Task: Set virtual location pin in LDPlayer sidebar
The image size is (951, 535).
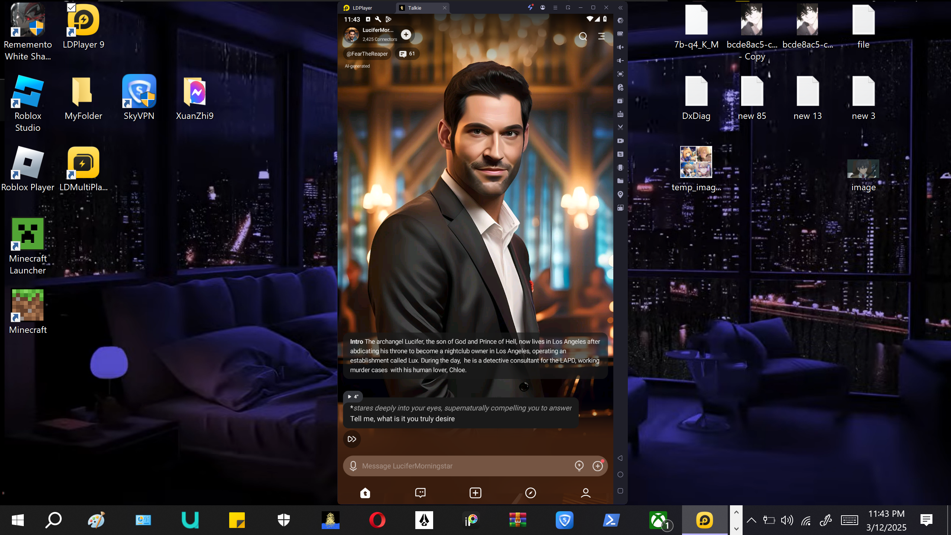Action: pos(620,194)
